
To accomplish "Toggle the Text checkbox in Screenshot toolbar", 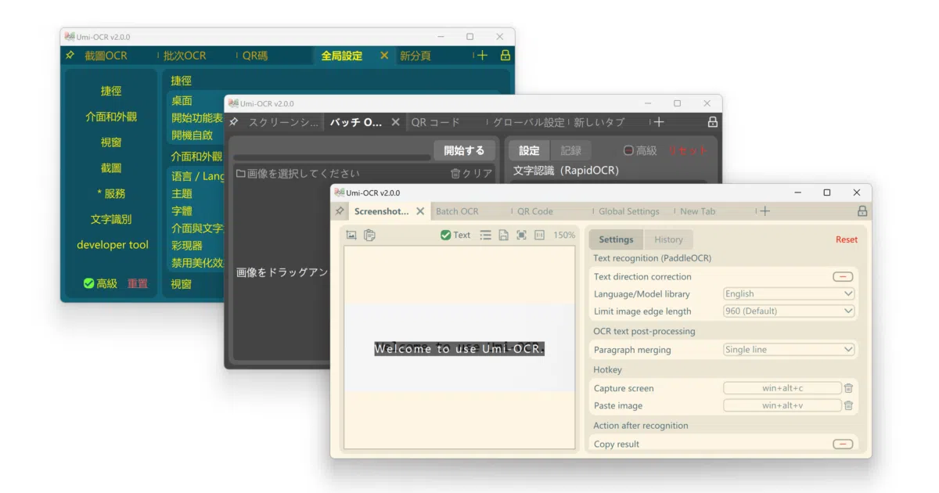I will [x=445, y=235].
